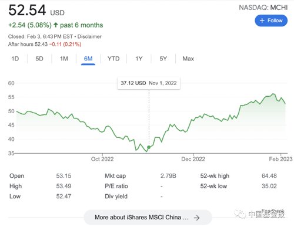This screenshot has height=227, width=294.
Task: Follow the MCHI stock
Action: [x=271, y=21]
